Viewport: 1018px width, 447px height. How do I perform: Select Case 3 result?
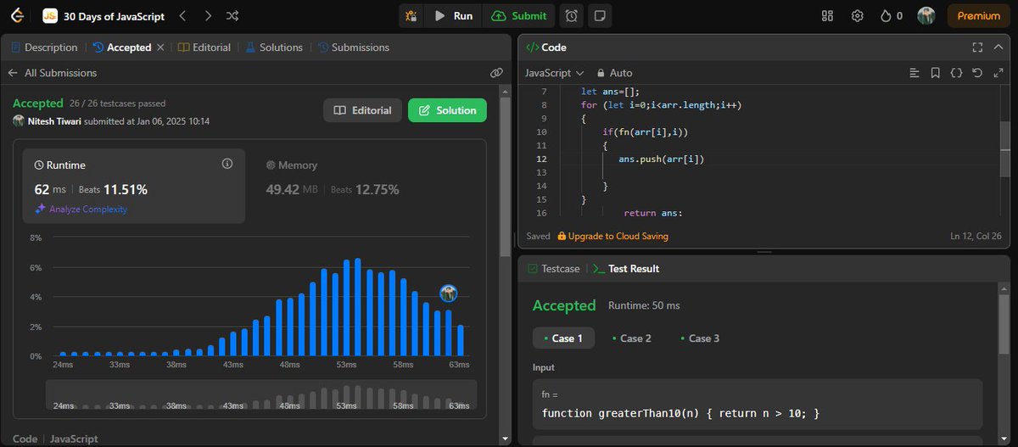(x=699, y=338)
